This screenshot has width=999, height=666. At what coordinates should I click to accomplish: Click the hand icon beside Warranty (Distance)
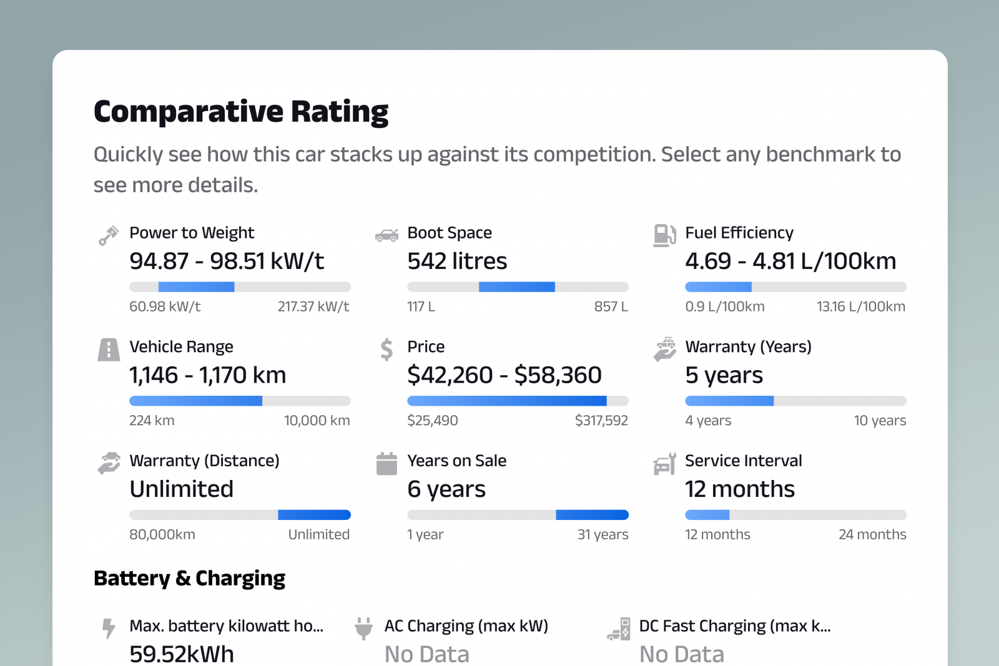click(107, 463)
